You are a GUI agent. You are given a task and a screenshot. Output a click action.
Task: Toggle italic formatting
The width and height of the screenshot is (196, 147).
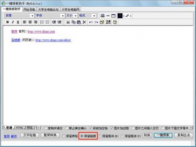pyautogui.click(x=13, y=22)
